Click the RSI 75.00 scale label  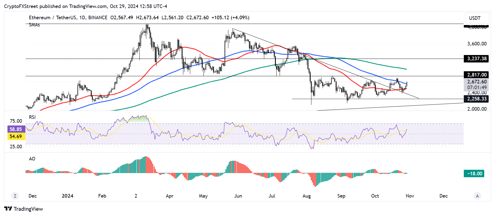click(x=16, y=121)
